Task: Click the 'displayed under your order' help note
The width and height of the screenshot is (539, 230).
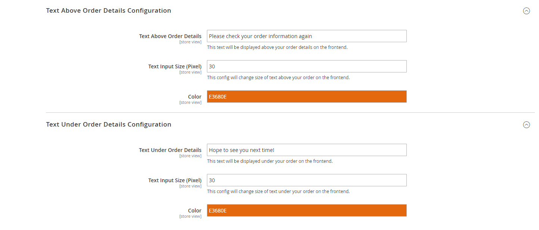Action: 270,161
